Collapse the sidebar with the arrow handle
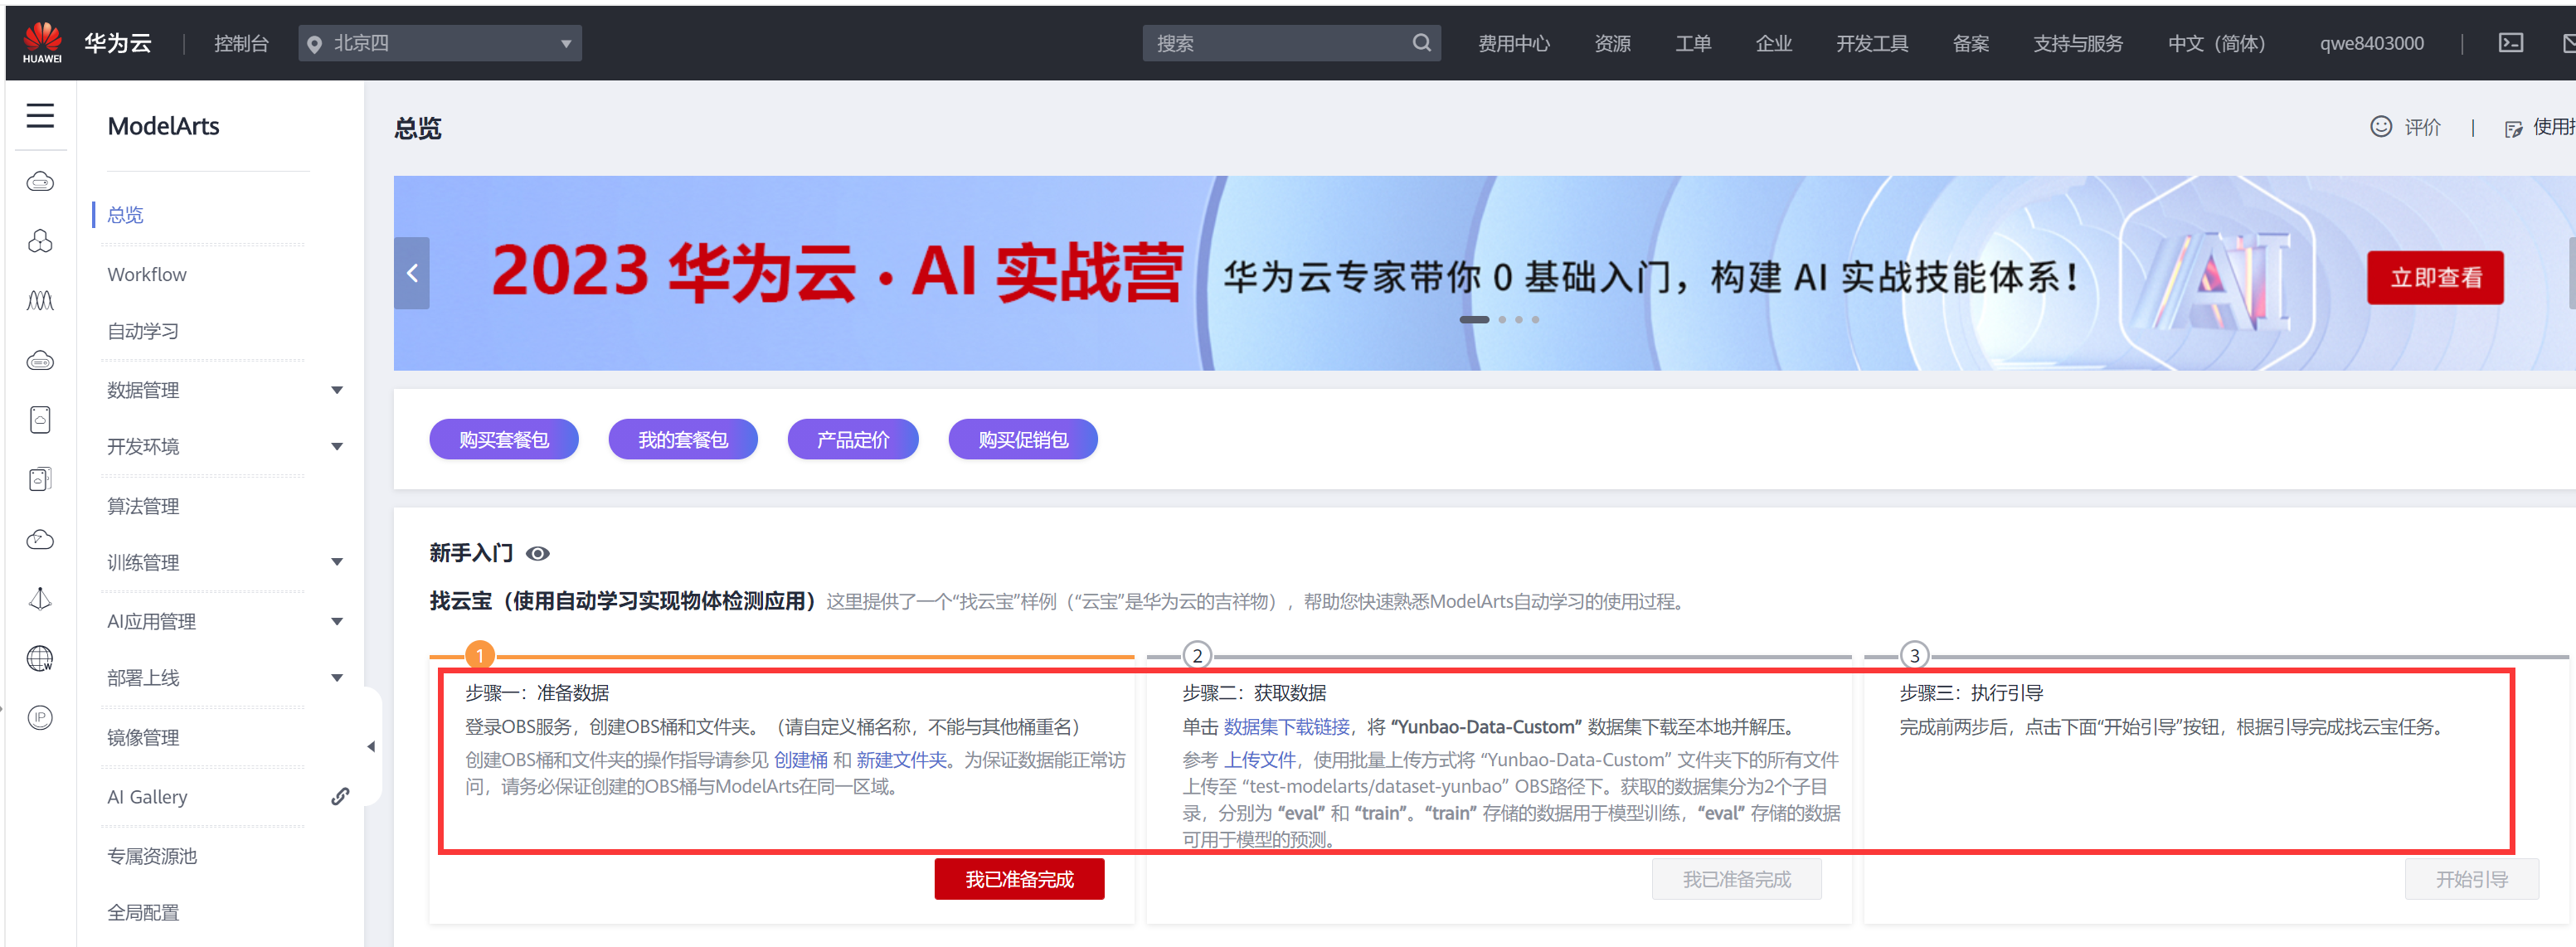 pyautogui.click(x=371, y=746)
